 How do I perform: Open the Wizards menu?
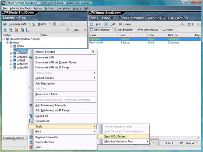point(77,8)
